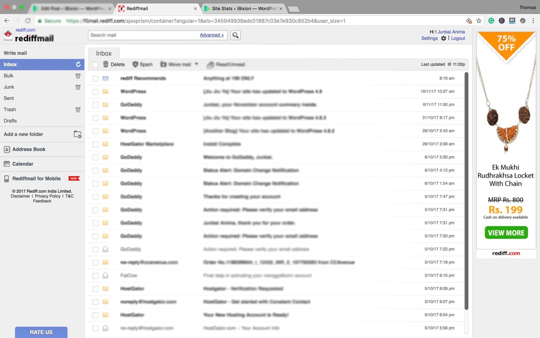
Task: Click the Junbai Anima profile name link
Action: (451, 32)
